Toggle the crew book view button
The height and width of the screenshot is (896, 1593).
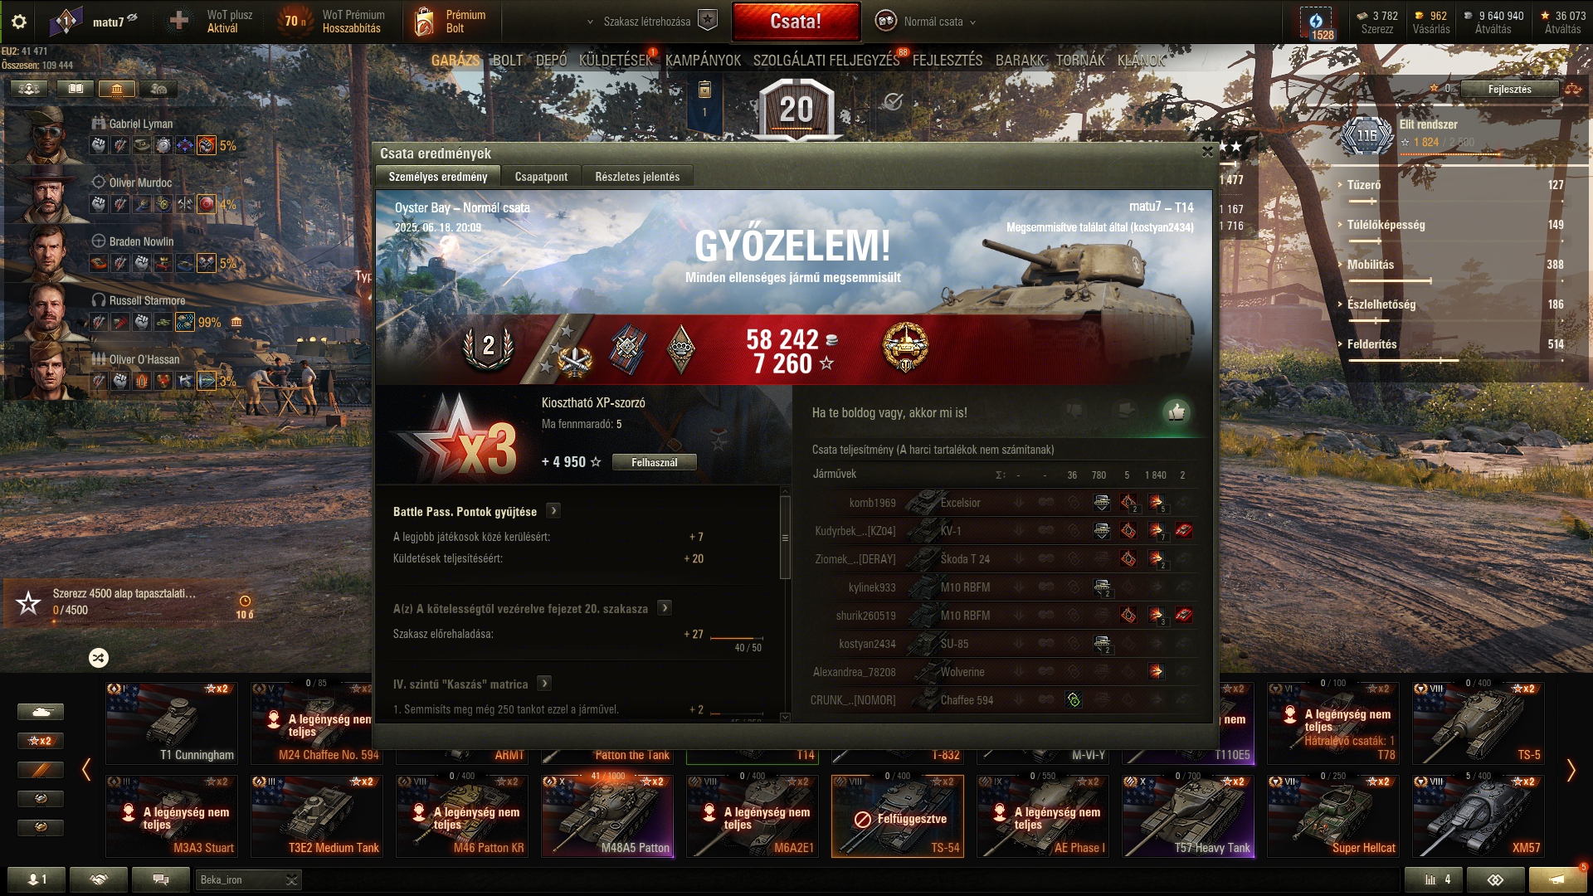(76, 89)
